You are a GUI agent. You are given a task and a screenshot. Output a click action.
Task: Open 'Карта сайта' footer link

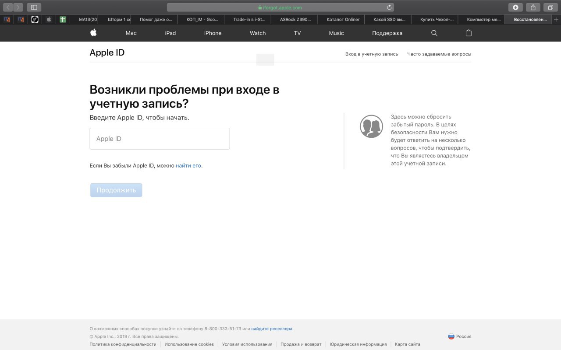408,344
